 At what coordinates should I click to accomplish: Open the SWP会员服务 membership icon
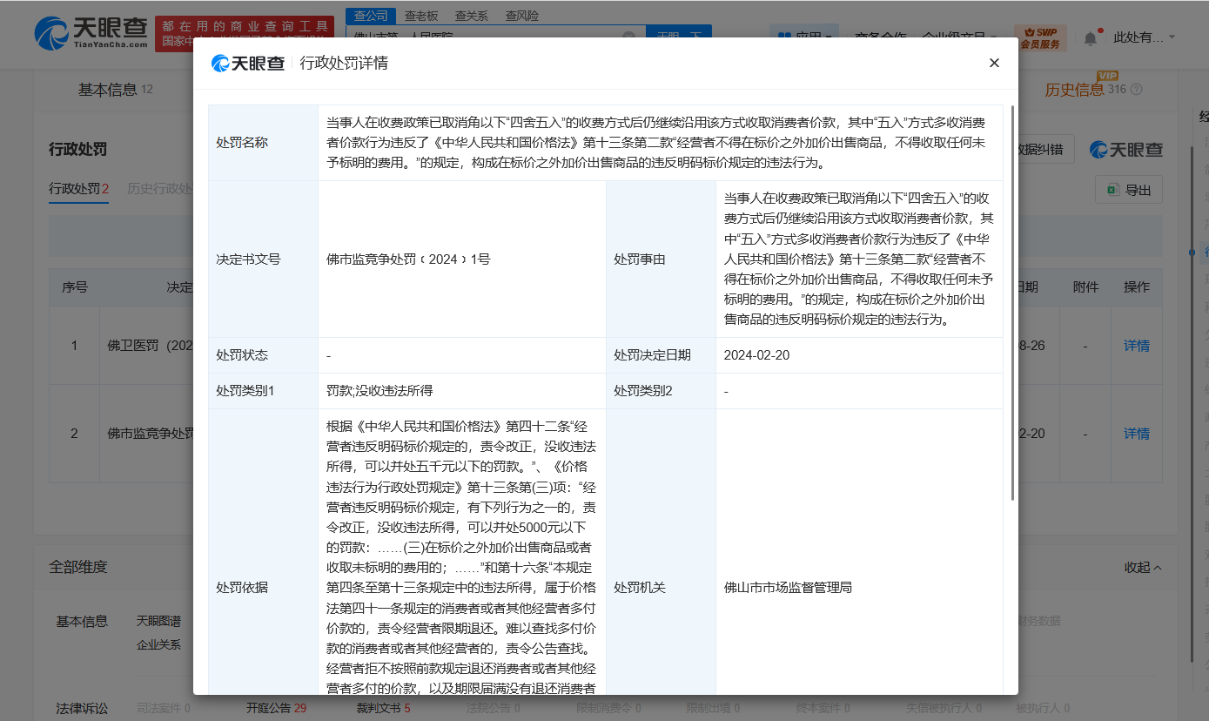(1041, 38)
